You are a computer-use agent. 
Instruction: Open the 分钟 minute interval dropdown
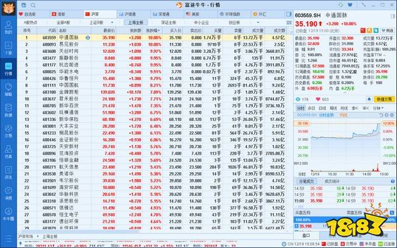[378, 108]
